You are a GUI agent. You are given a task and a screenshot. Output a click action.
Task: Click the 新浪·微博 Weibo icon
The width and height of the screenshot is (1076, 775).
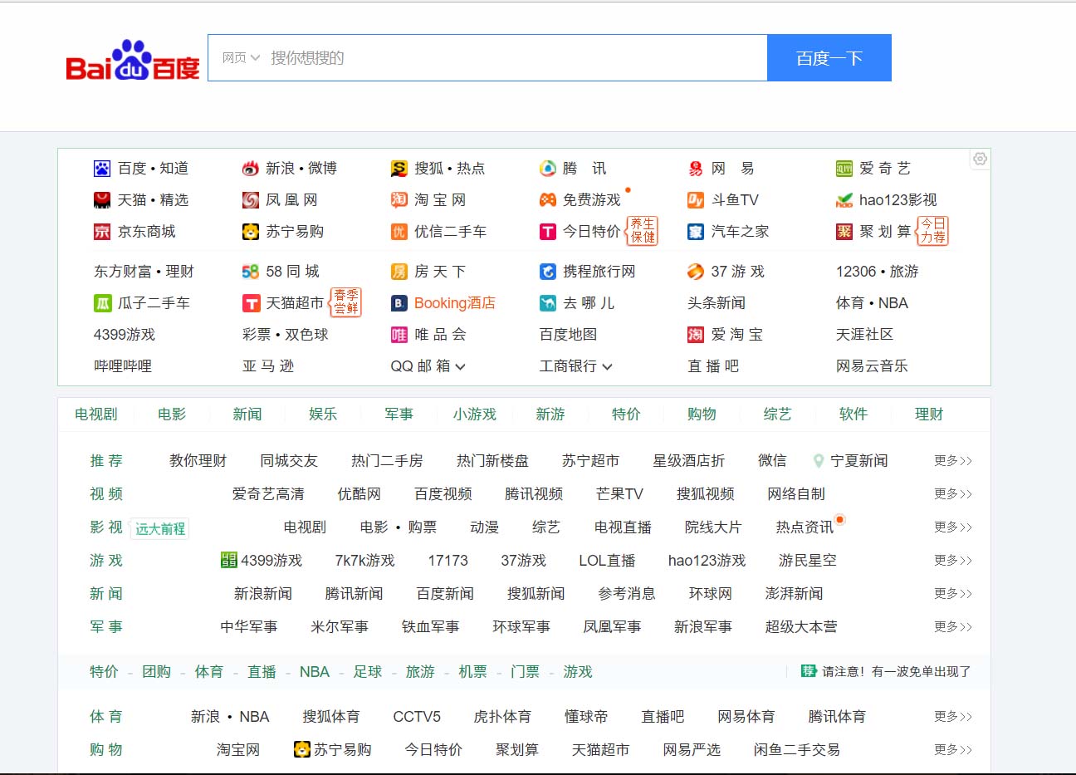pyautogui.click(x=251, y=169)
